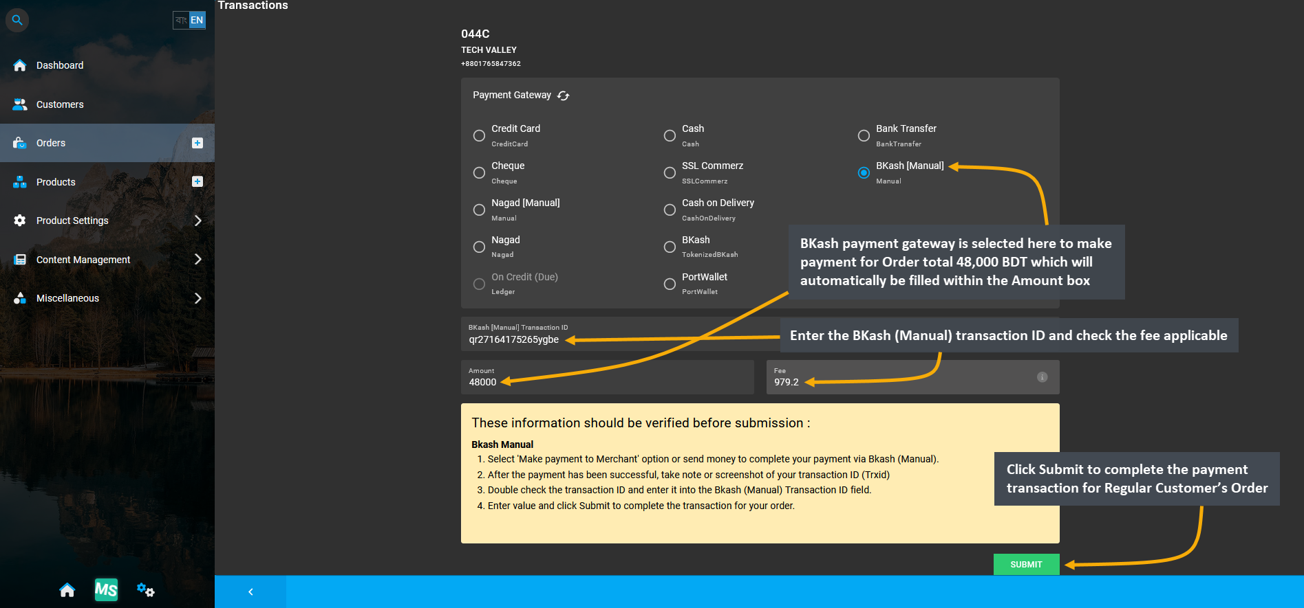Switch language to EN
This screenshot has width=1304, height=608.
click(x=197, y=20)
